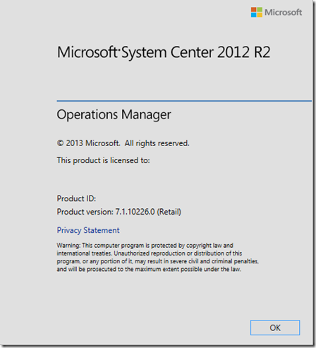Select the 'Operations Manager' heading text
316x348 pixels.
coord(114,115)
